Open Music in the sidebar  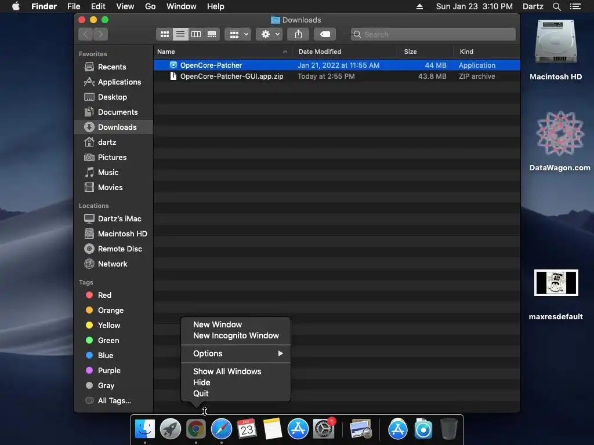(x=108, y=173)
